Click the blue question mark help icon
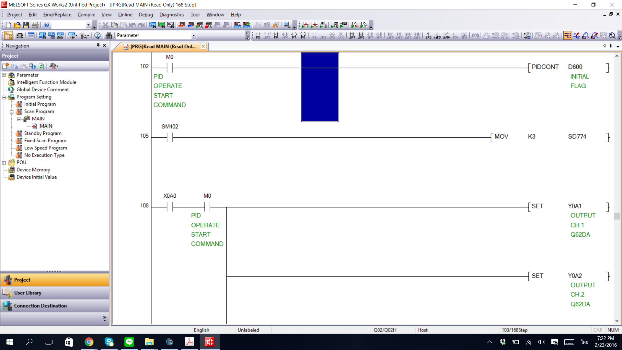The image size is (622, 350). (x=47, y=25)
